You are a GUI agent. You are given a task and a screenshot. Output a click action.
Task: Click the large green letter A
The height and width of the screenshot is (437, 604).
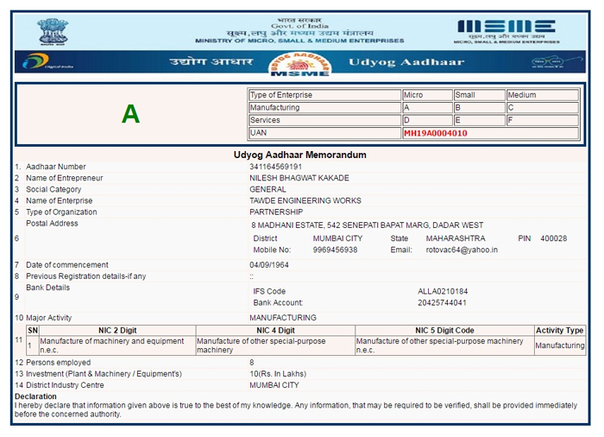(130, 114)
